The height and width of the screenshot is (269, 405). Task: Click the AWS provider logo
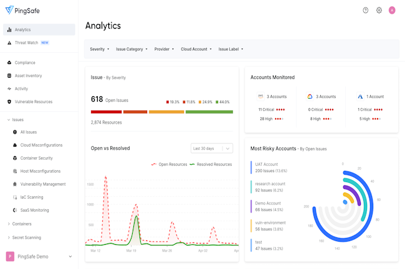pyautogui.click(x=260, y=96)
